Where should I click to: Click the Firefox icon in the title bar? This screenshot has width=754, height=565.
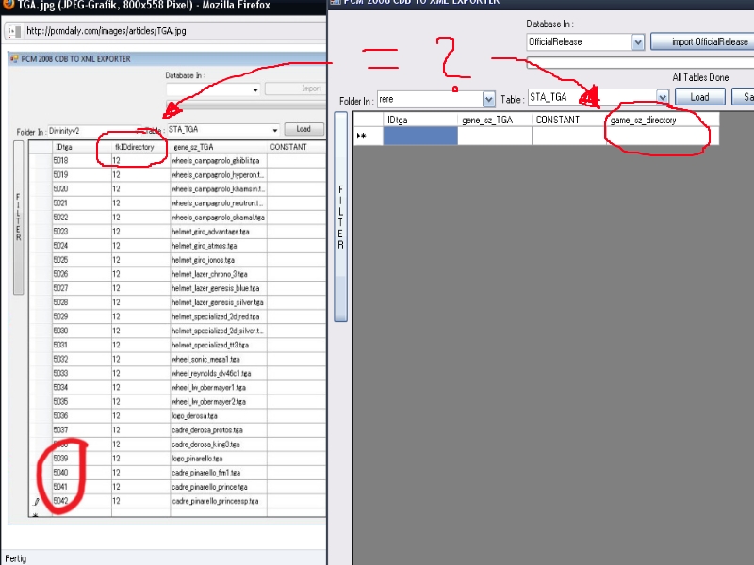pos(8,6)
